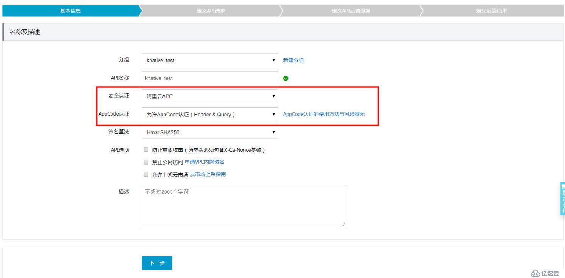Viewport: 565px width, 278px height.
Task: Select the 定义返回结果 step tab
Action: (492, 11)
